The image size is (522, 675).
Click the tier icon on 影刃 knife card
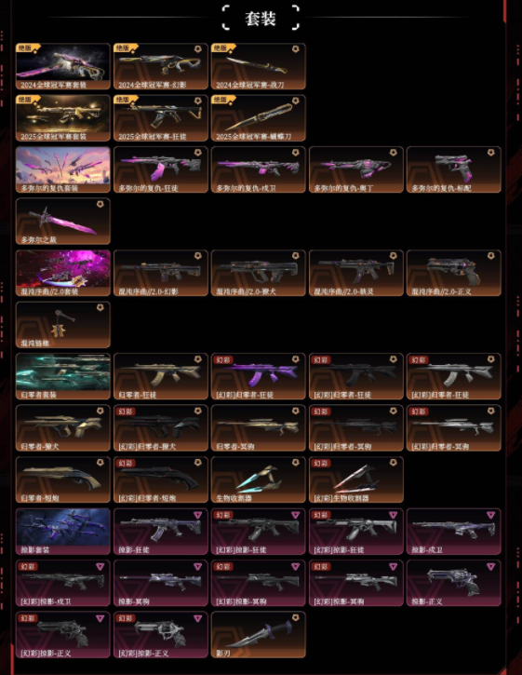[296, 617]
